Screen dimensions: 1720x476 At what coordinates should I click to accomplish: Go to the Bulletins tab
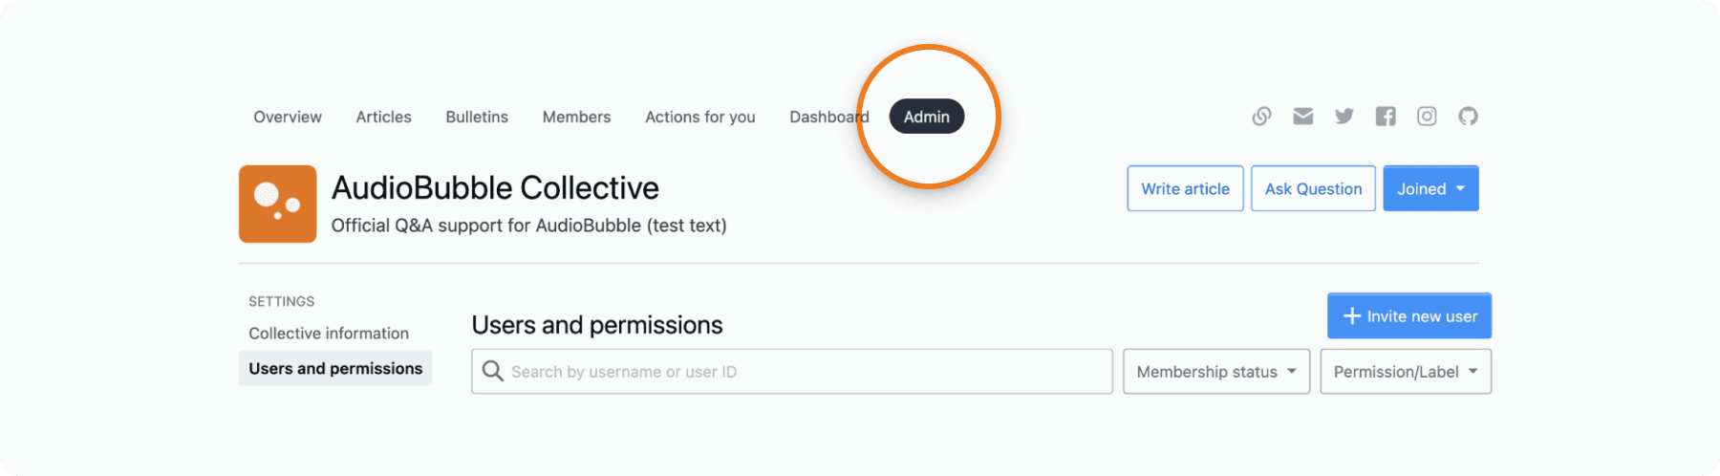[x=477, y=117]
